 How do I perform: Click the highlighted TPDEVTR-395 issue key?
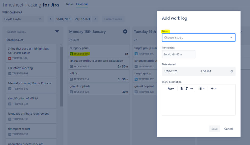tap(81, 54)
